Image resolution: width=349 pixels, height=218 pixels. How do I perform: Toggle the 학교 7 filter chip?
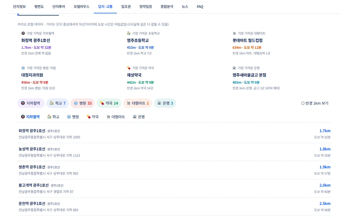pos(58,103)
